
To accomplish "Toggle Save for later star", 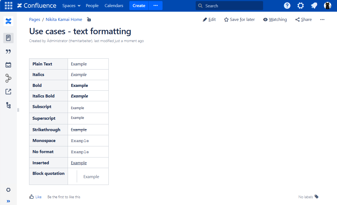I will [x=239, y=20].
